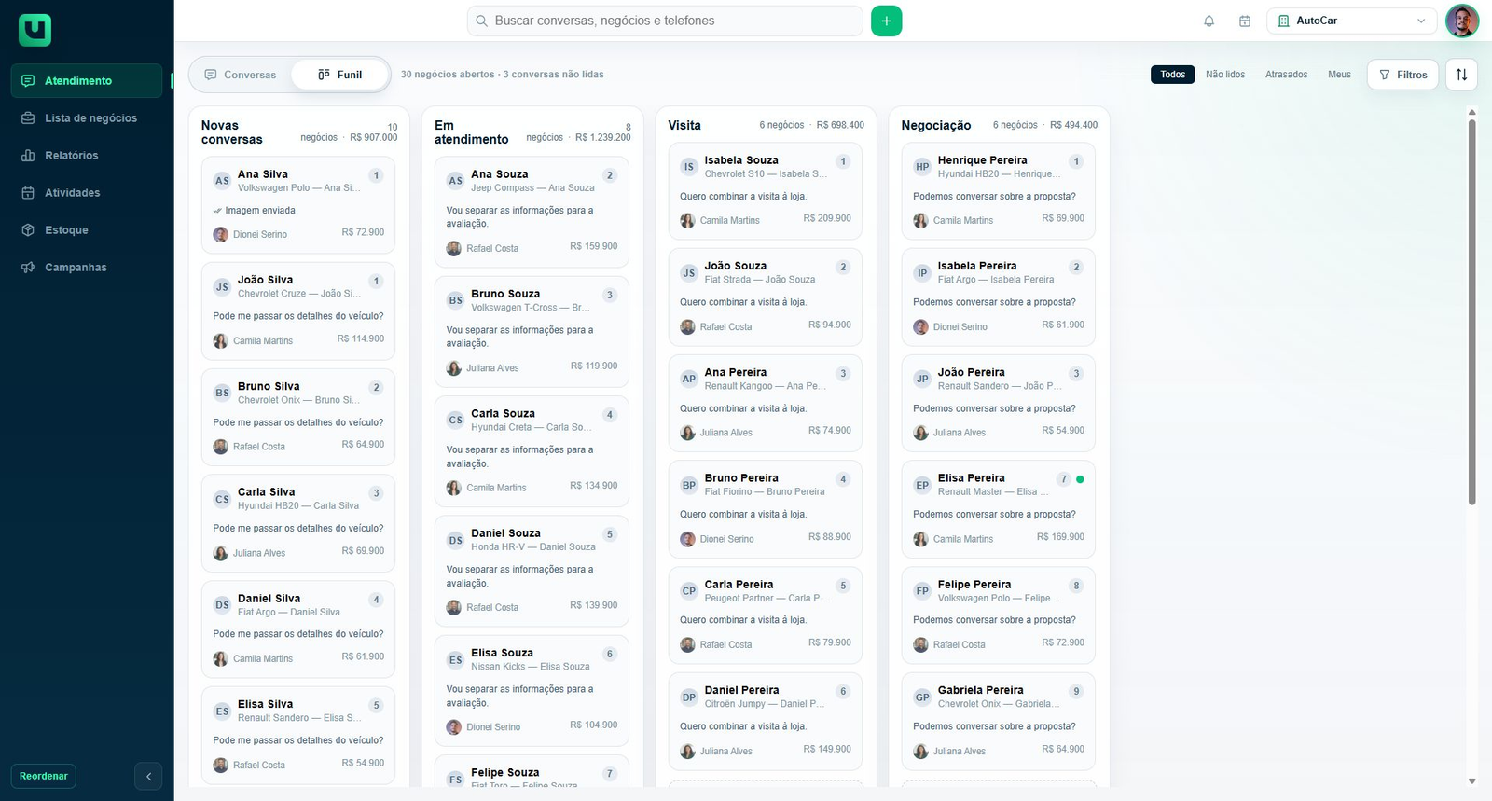Filter by Não lidos
Screen dimensions: 1492x801
pos(1224,75)
